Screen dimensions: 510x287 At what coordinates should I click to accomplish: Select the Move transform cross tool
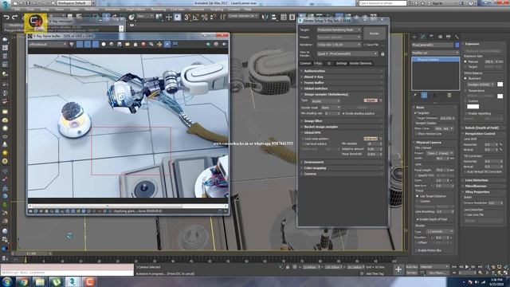pos(169,18)
